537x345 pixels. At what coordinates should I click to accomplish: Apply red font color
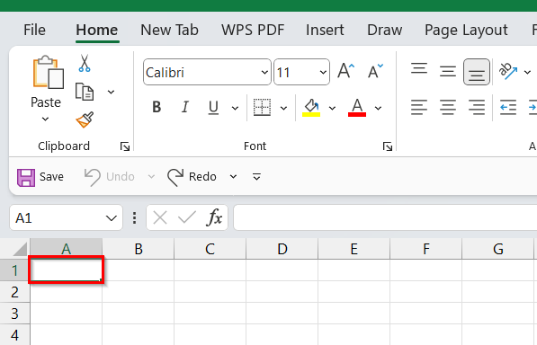[357, 108]
